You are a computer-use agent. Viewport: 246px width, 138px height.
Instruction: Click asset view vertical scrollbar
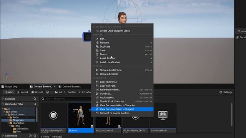tap(231, 114)
